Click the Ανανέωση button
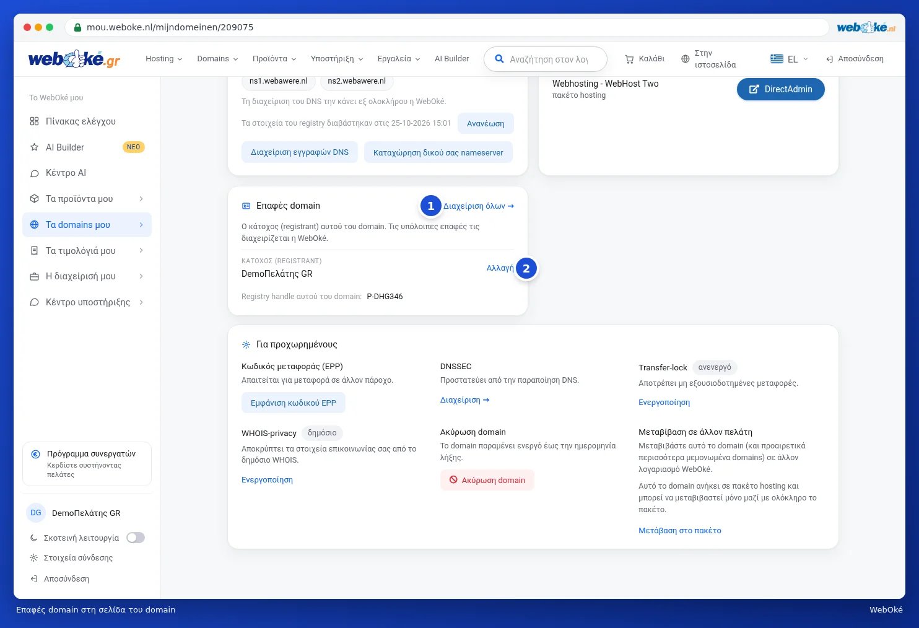The height and width of the screenshot is (628, 919). point(486,123)
